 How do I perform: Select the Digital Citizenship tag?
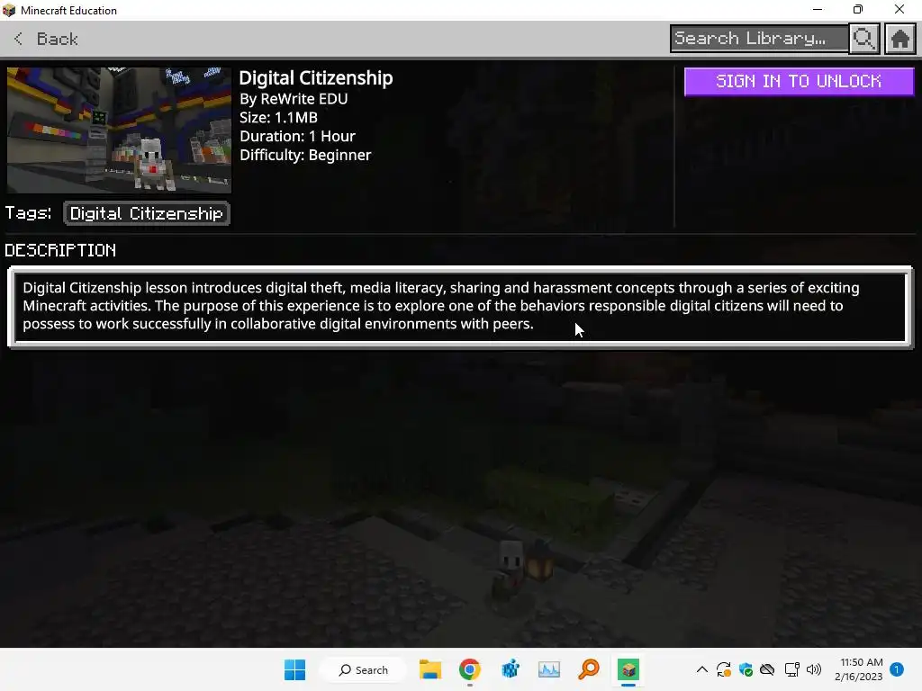(147, 213)
